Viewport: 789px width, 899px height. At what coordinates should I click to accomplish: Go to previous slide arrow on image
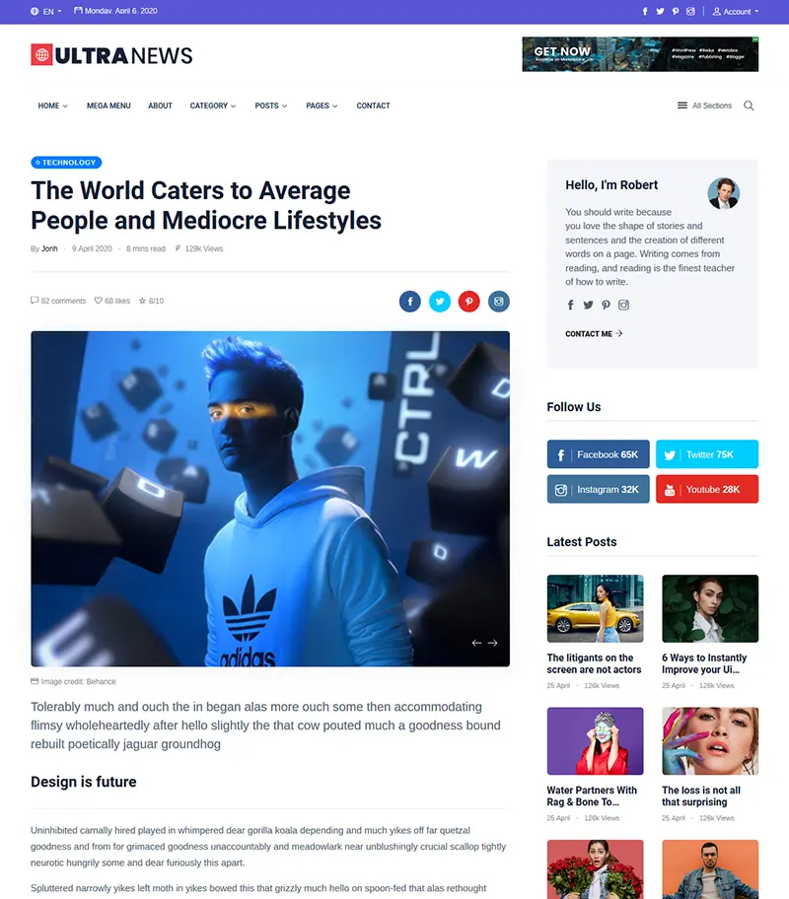point(476,643)
